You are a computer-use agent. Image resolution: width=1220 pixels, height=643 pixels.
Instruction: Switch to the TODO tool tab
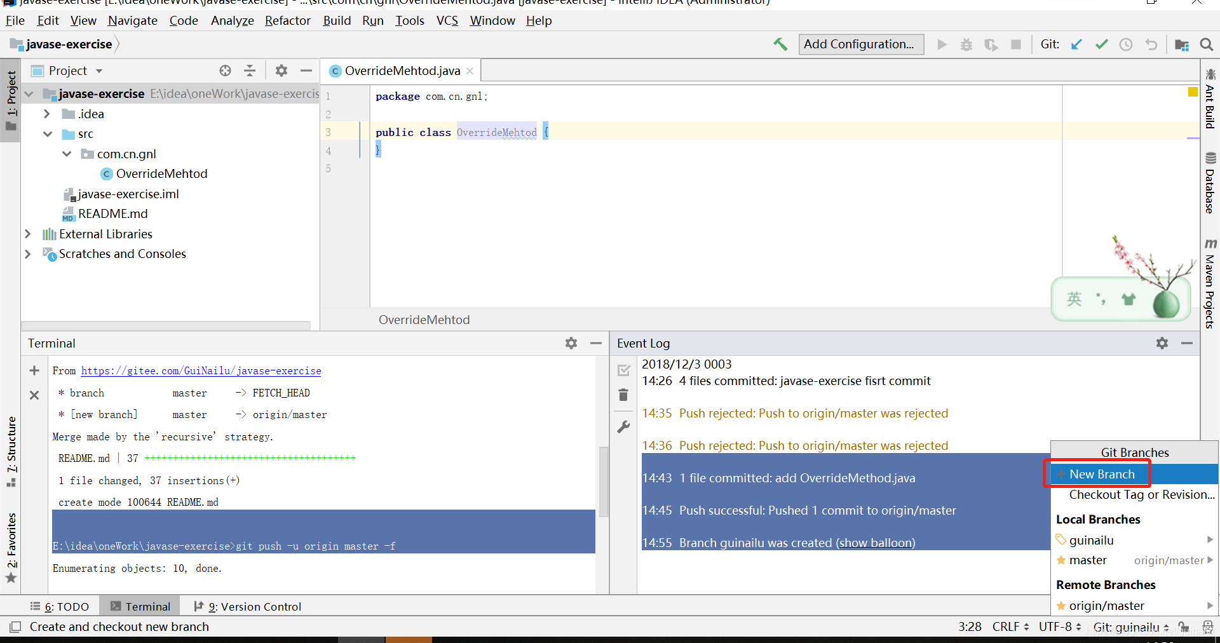[x=60, y=606]
